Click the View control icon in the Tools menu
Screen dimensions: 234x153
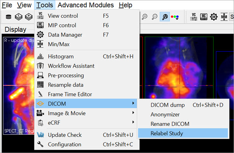(41, 16)
